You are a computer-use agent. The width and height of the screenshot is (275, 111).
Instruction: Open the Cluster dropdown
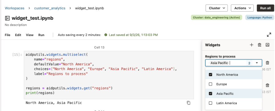coord(217,8)
